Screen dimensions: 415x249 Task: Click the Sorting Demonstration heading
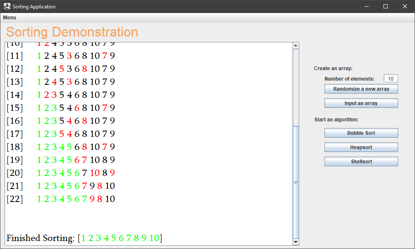[72, 32]
